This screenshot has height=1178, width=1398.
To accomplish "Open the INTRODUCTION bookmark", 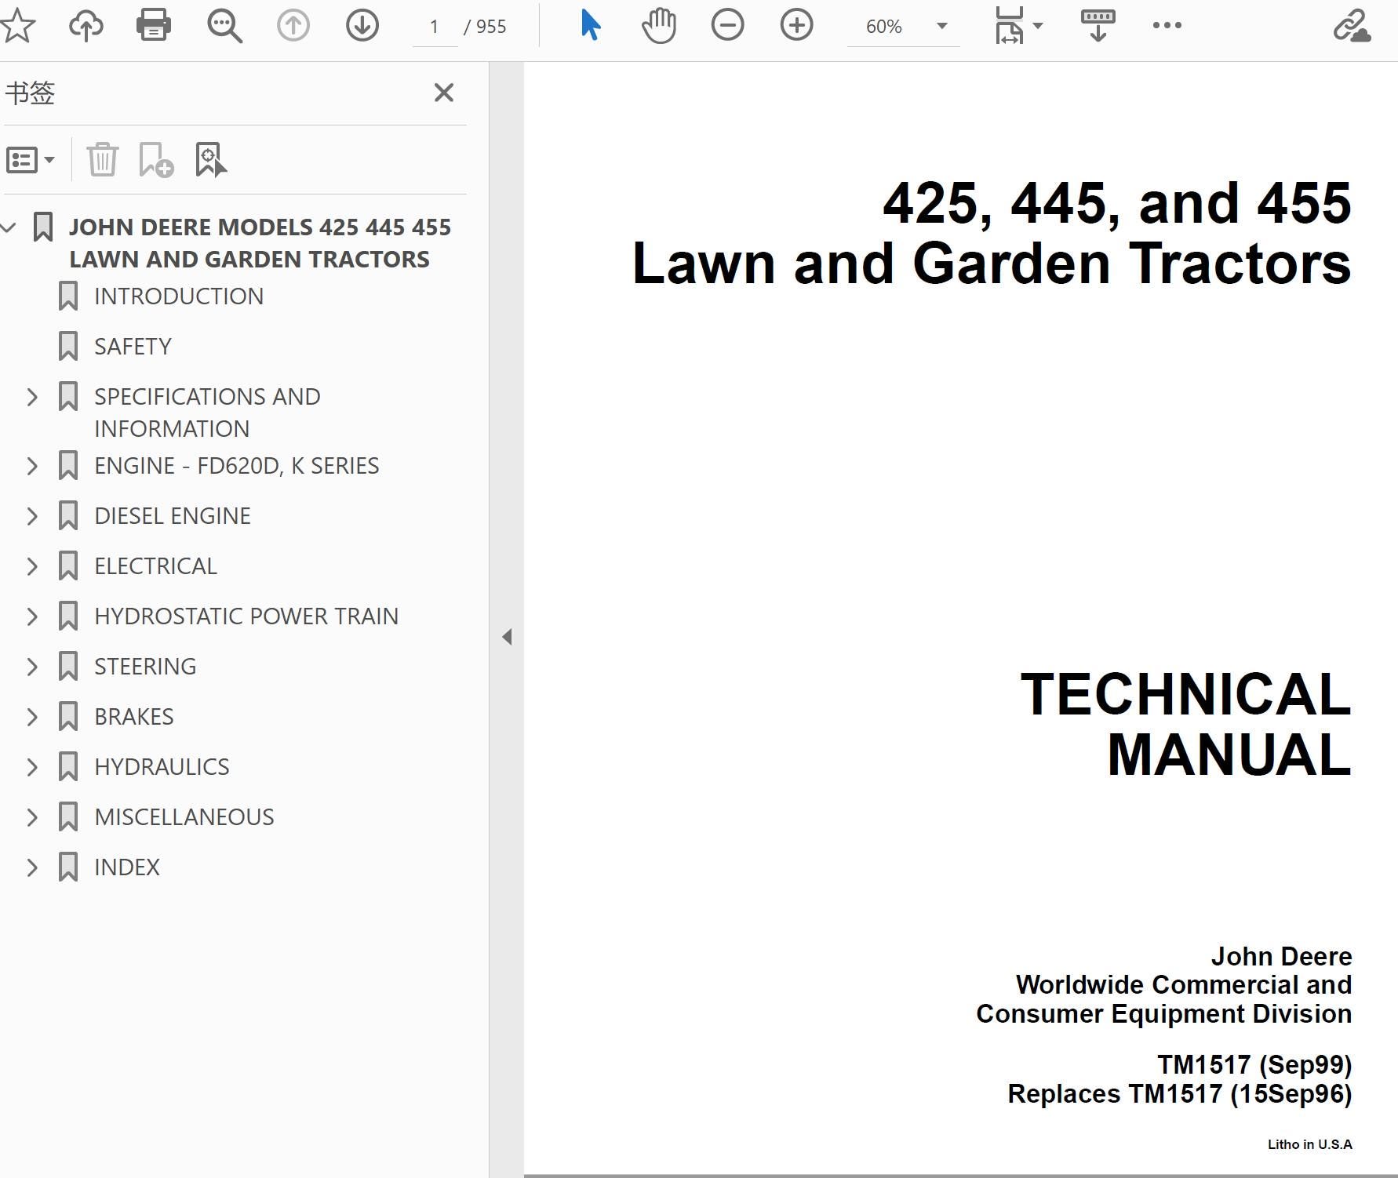I will tap(179, 296).
